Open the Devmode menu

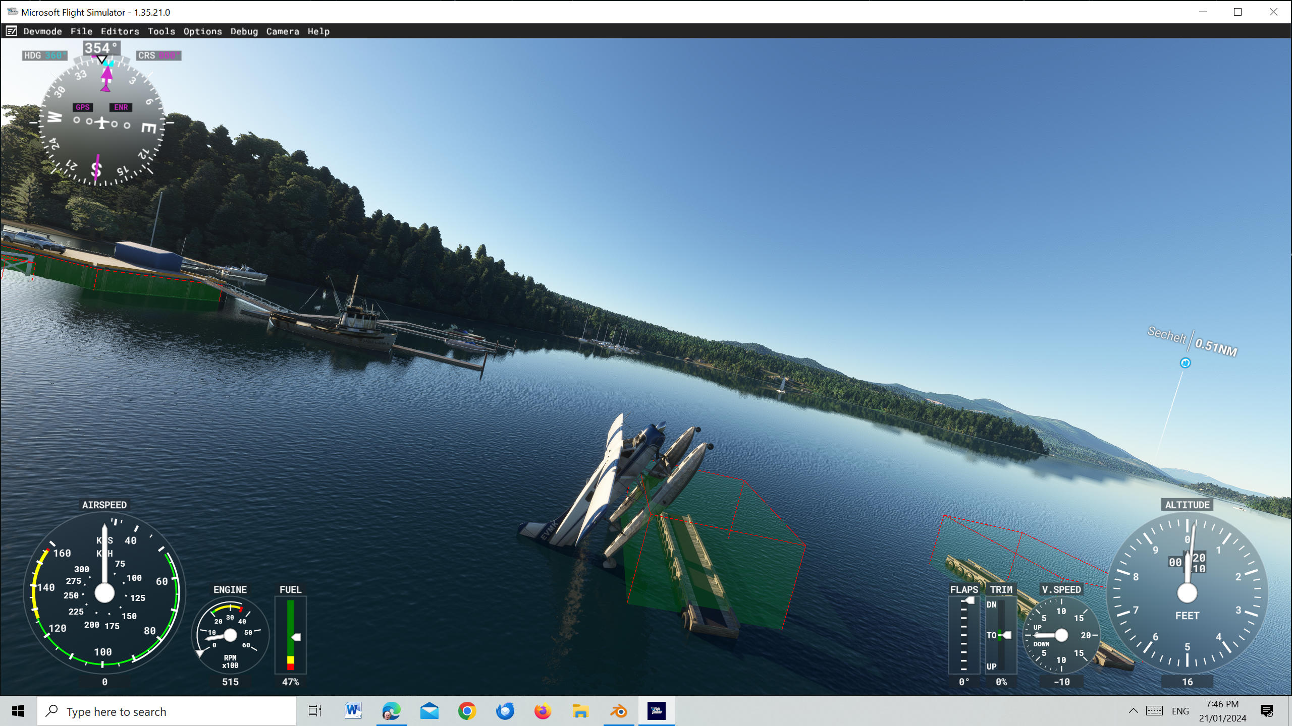click(42, 31)
